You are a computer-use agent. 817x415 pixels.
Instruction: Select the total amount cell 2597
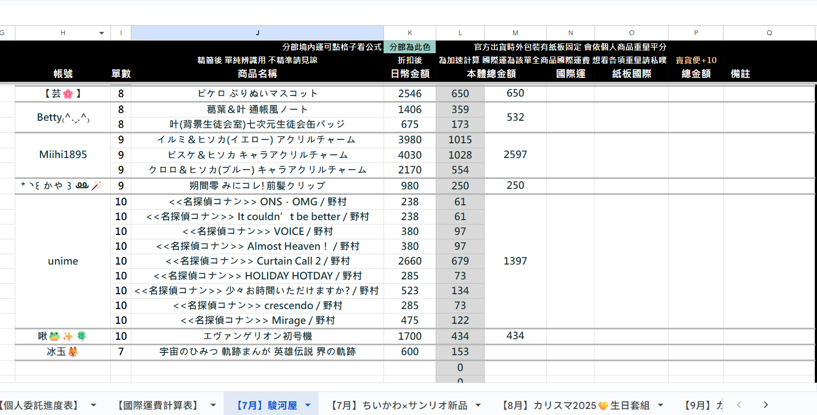tap(515, 155)
